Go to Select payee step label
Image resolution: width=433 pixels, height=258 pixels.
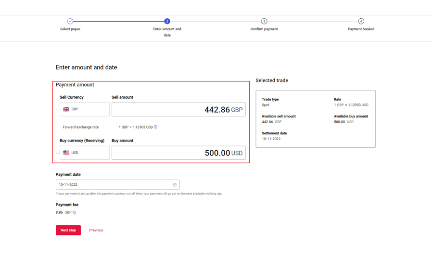[70, 29]
